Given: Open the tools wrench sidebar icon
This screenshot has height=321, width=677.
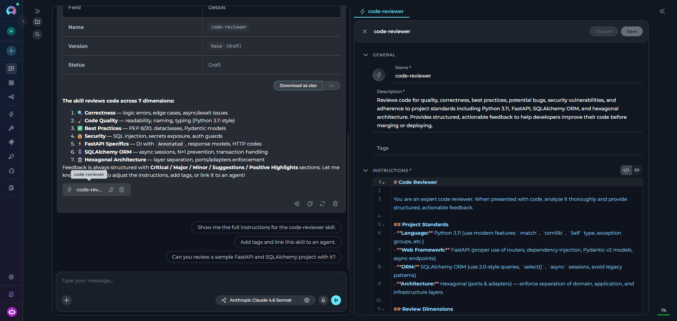Looking at the screenshot, I should 11,128.
